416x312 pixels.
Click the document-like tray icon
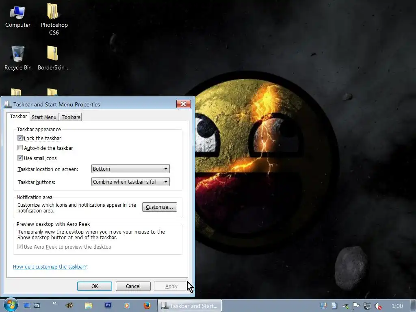334,306
